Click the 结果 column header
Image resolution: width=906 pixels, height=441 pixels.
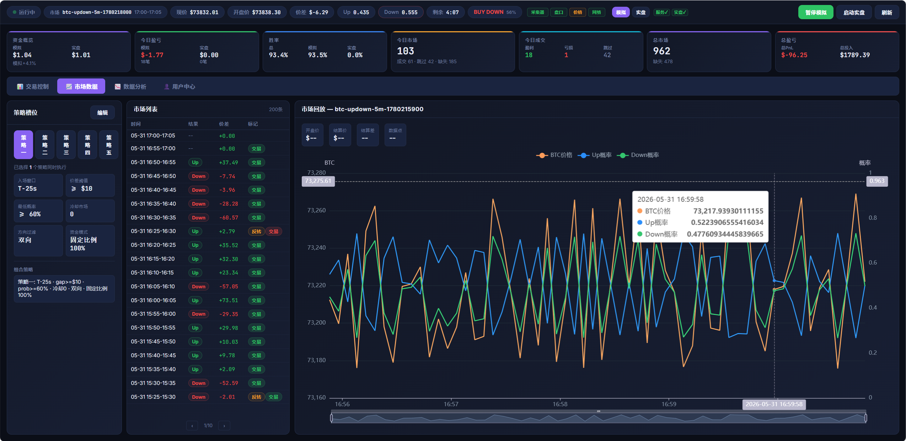[x=193, y=124]
